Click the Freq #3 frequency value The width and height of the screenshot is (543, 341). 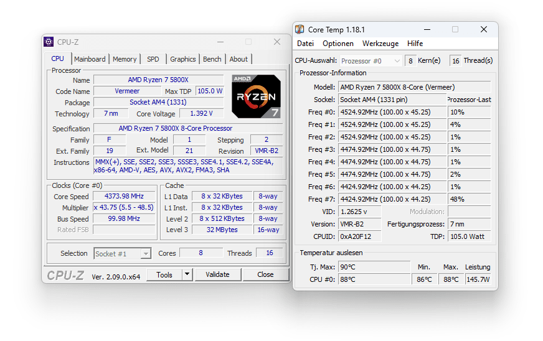click(392, 149)
